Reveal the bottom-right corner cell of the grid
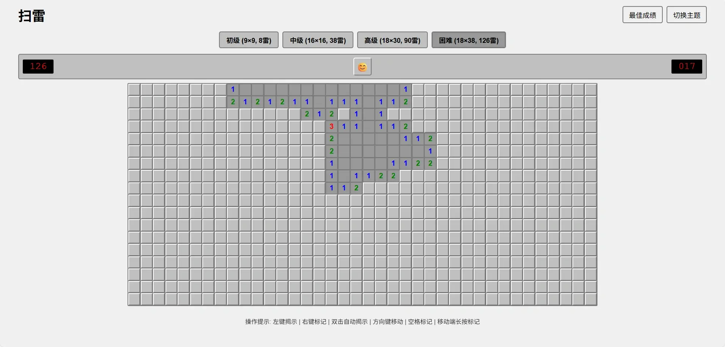 (590, 299)
